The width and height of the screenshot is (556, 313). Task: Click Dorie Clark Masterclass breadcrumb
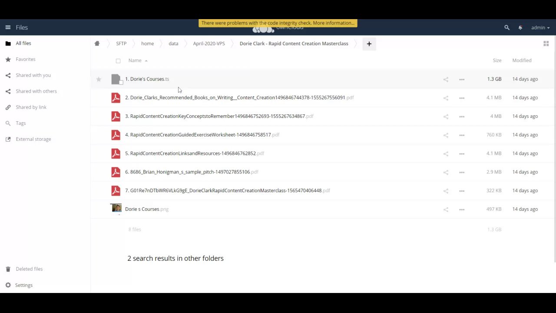click(294, 43)
